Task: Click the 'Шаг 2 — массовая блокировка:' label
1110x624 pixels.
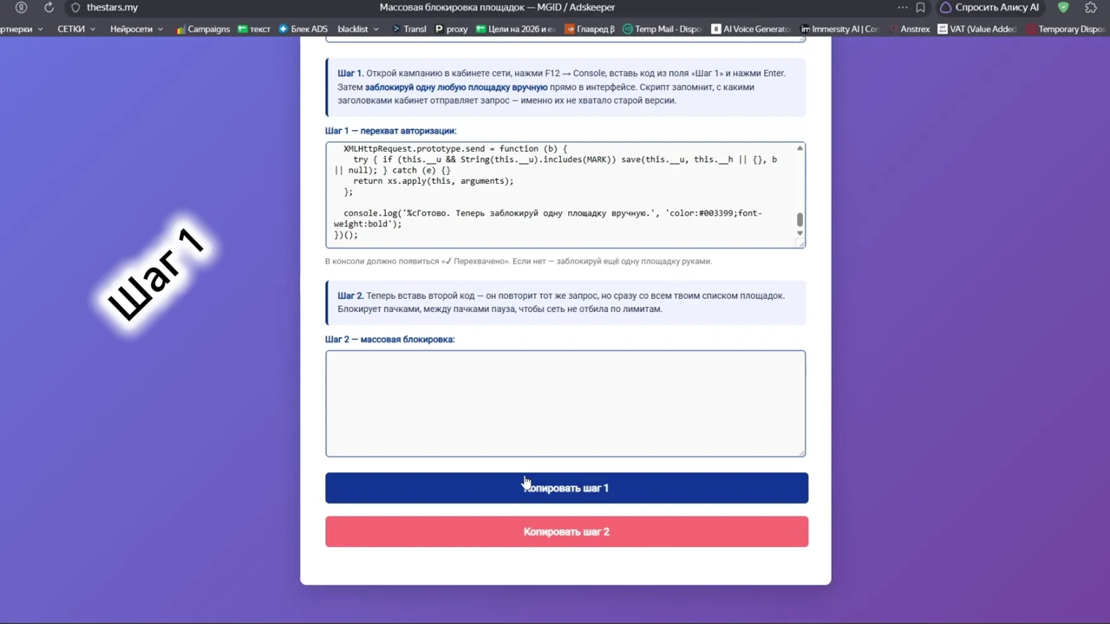Action: (x=389, y=340)
